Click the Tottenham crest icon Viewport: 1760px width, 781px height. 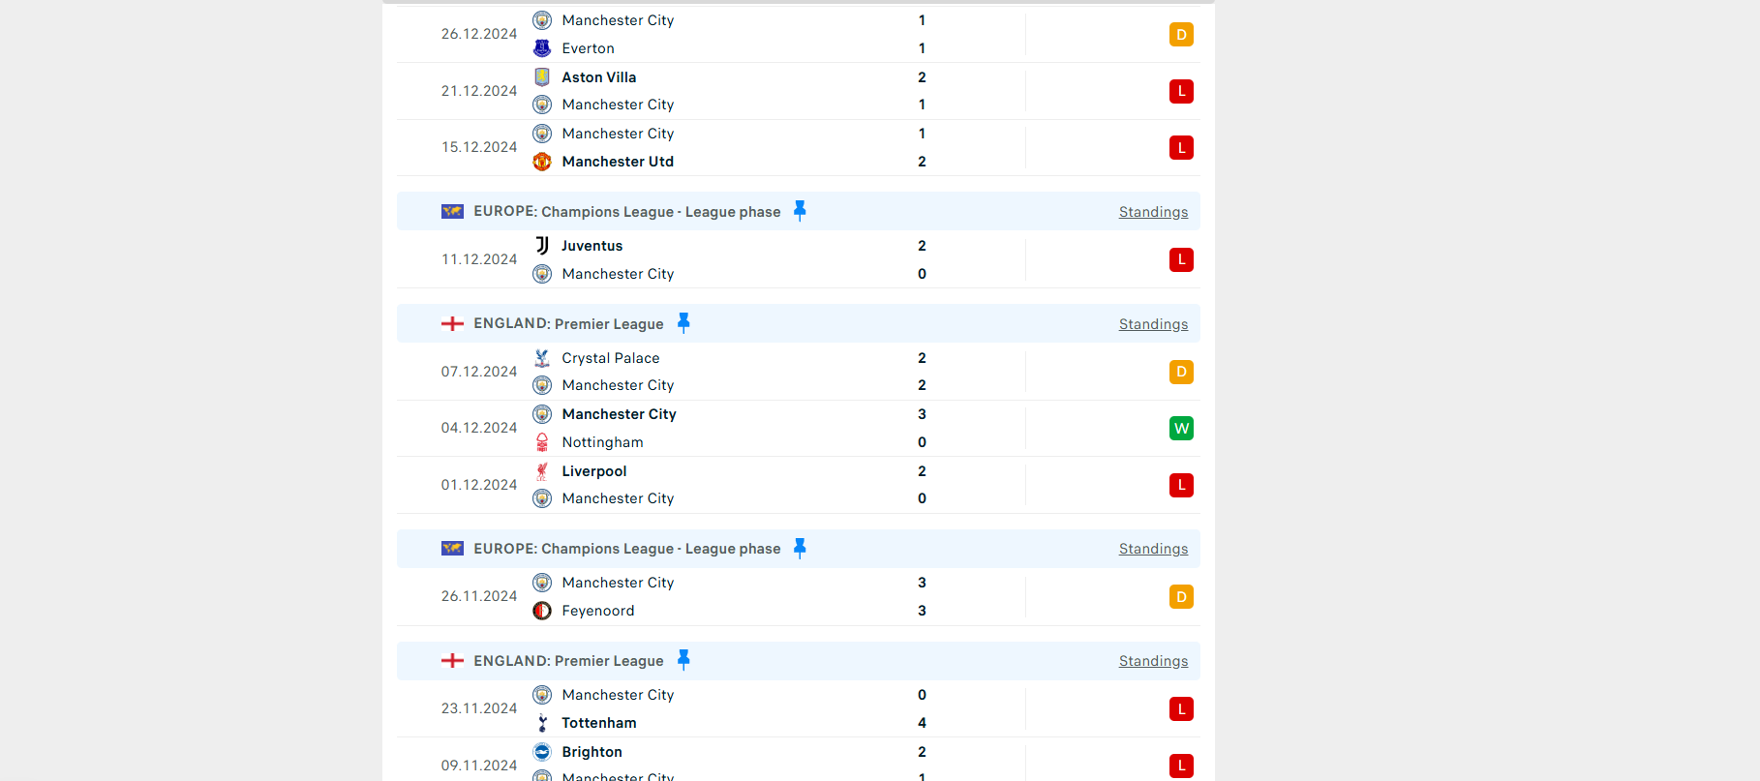coord(542,723)
